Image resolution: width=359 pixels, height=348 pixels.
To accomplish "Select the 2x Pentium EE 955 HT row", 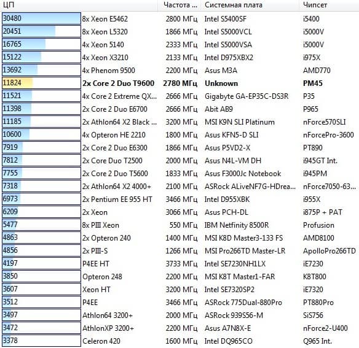I will [x=179, y=199].
